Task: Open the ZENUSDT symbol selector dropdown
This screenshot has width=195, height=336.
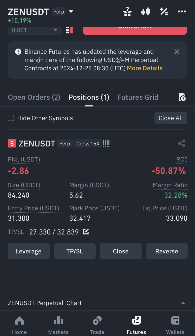Action: pyautogui.click(x=71, y=12)
